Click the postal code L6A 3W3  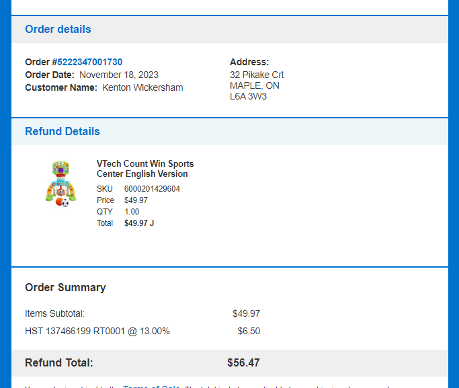[x=248, y=97]
